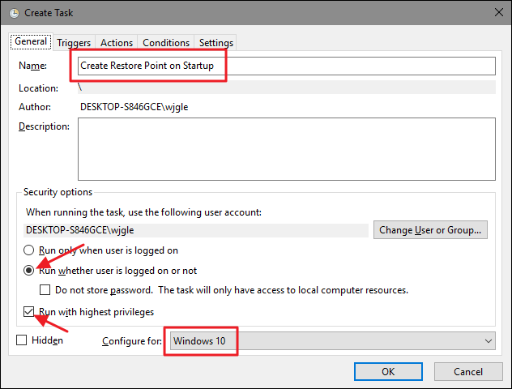Select Run only when user is logged on
The height and width of the screenshot is (389, 512).
30,251
